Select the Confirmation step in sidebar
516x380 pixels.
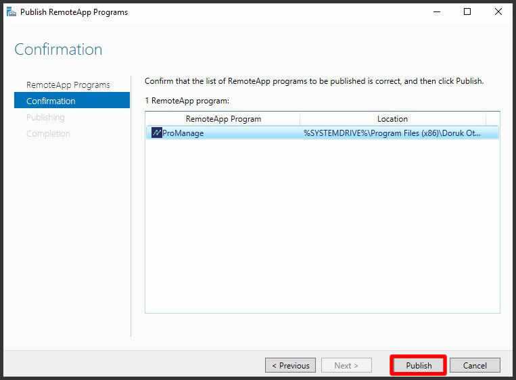point(72,100)
